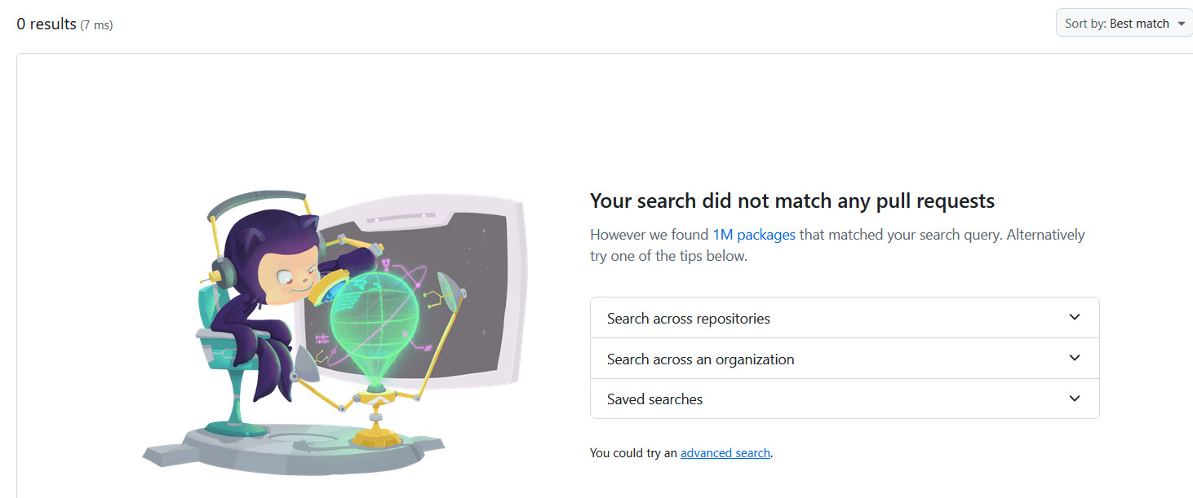Image resolution: width=1193 pixels, height=498 pixels.
Task: Click the gray platform base under the Octocat
Action: [294, 451]
